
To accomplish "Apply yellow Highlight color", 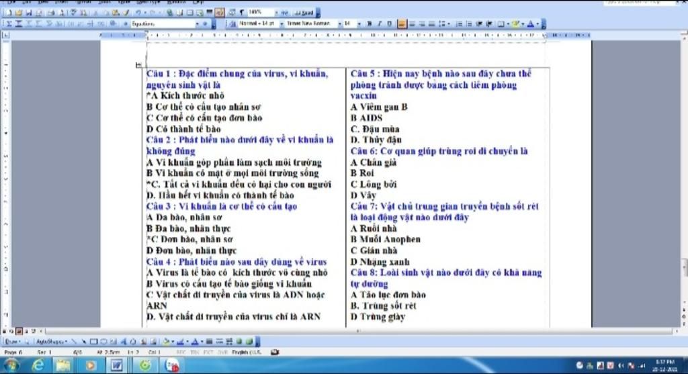I will click(x=515, y=24).
